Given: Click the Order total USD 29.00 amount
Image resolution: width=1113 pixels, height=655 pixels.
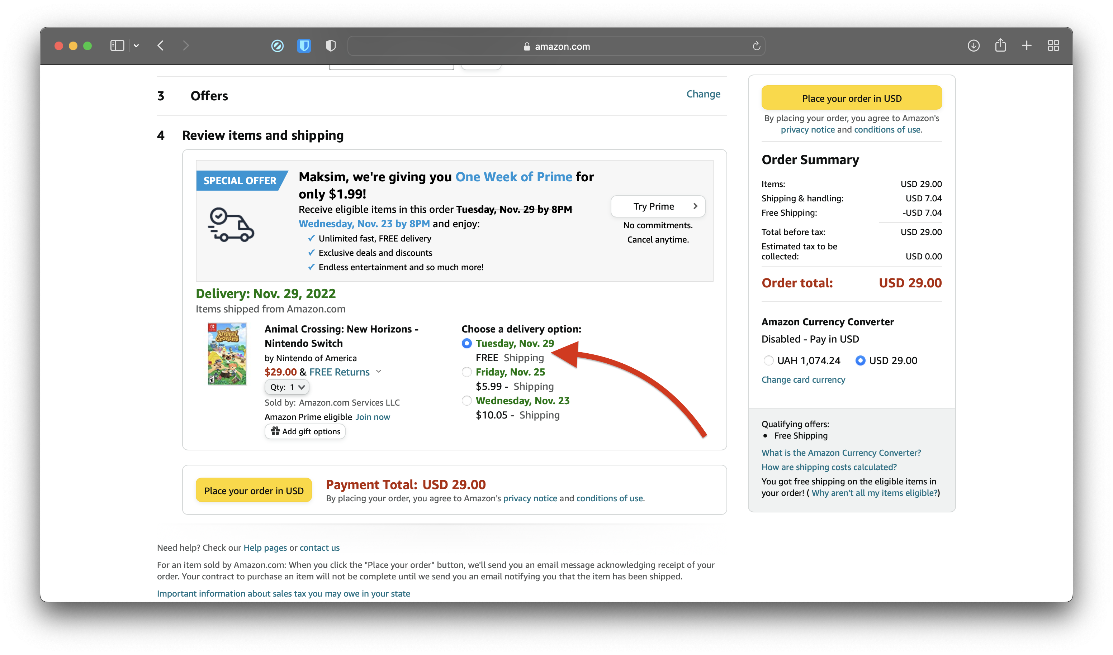Looking at the screenshot, I should 910,283.
